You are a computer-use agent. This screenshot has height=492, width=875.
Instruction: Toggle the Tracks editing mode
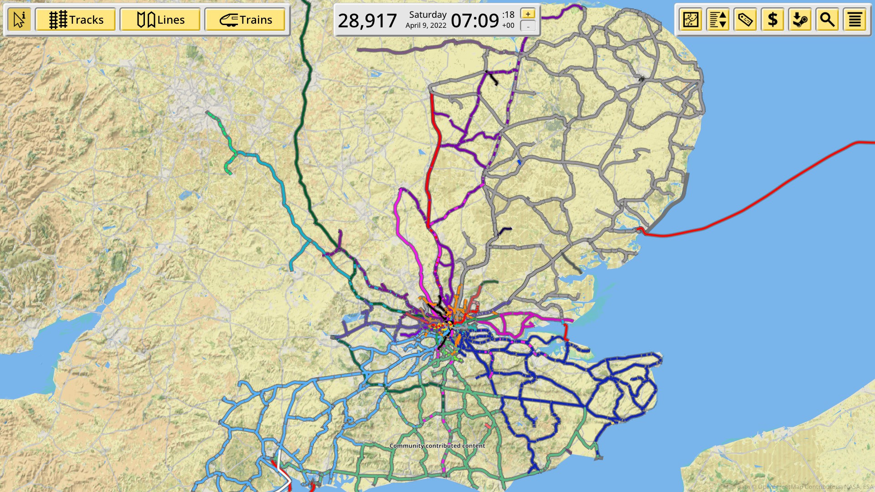tap(75, 19)
